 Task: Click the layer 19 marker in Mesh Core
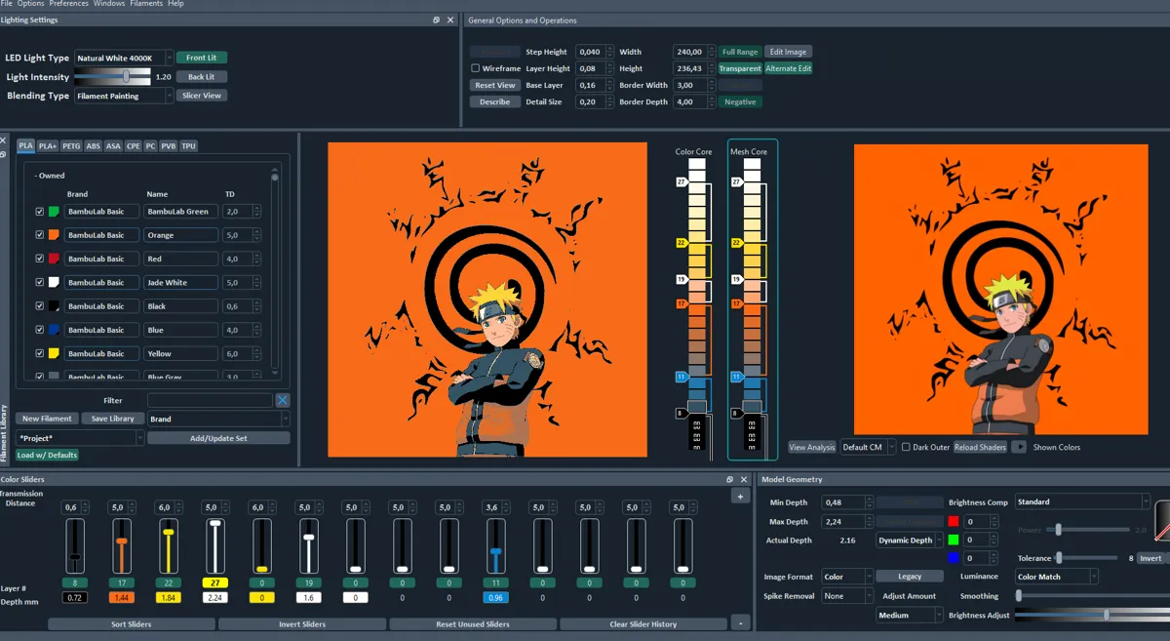737,279
